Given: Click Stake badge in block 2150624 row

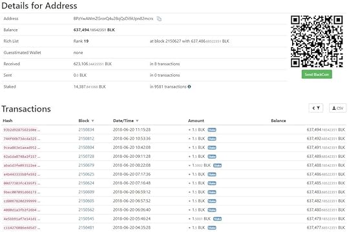Looking at the screenshot, I should click(x=212, y=183).
